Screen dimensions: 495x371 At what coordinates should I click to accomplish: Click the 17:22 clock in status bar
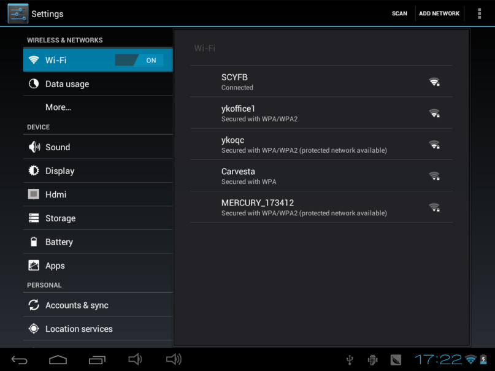[x=438, y=359]
